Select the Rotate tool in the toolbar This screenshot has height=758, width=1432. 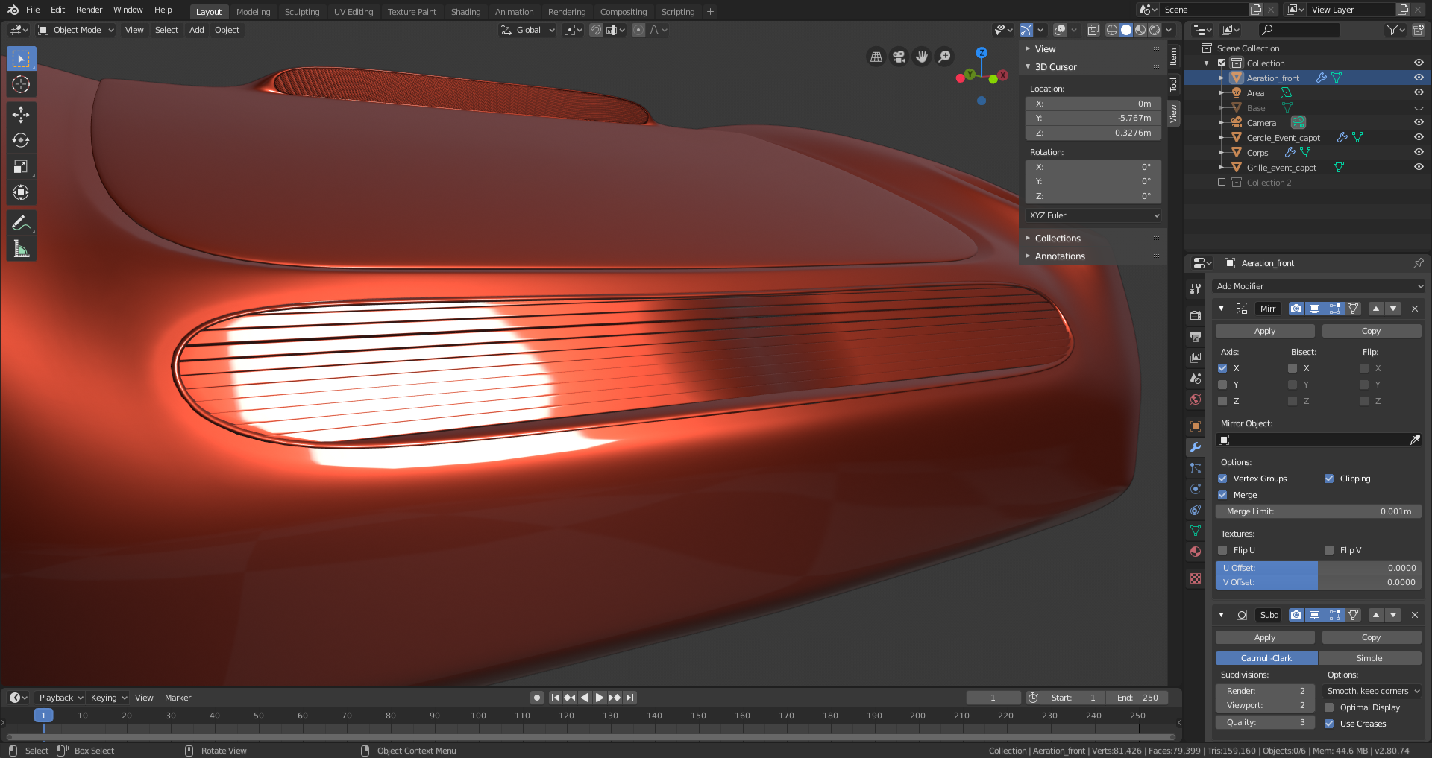point(21,140)
